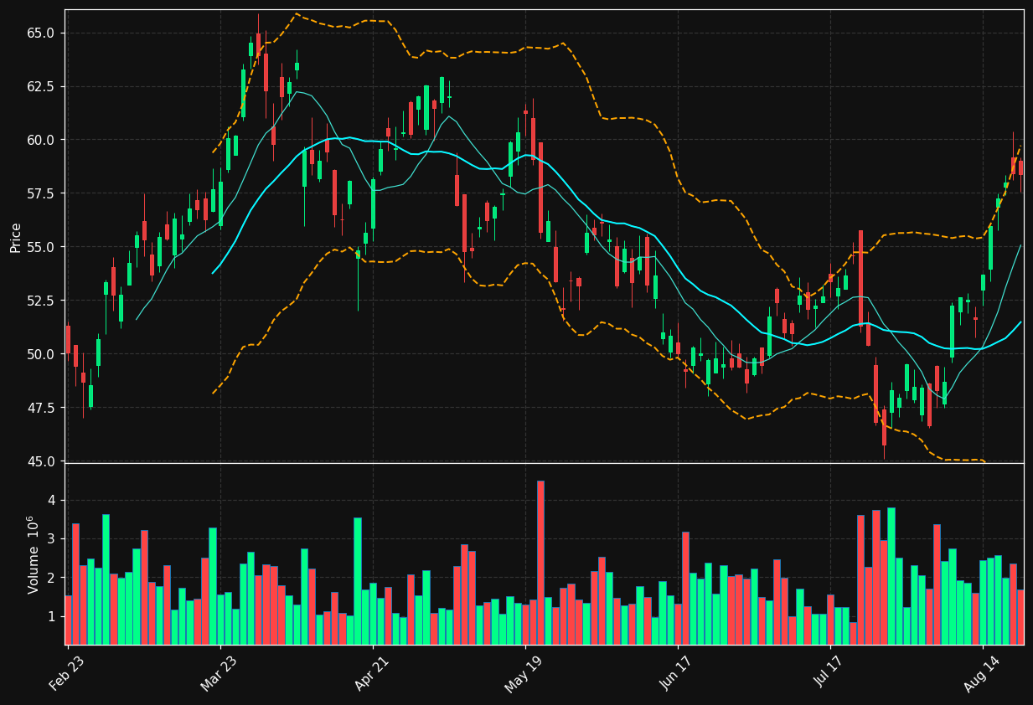Click the Jun 17 date label
Image resolution: width=1033 pixels, height=705 pixels.
(x=677, y=673)
